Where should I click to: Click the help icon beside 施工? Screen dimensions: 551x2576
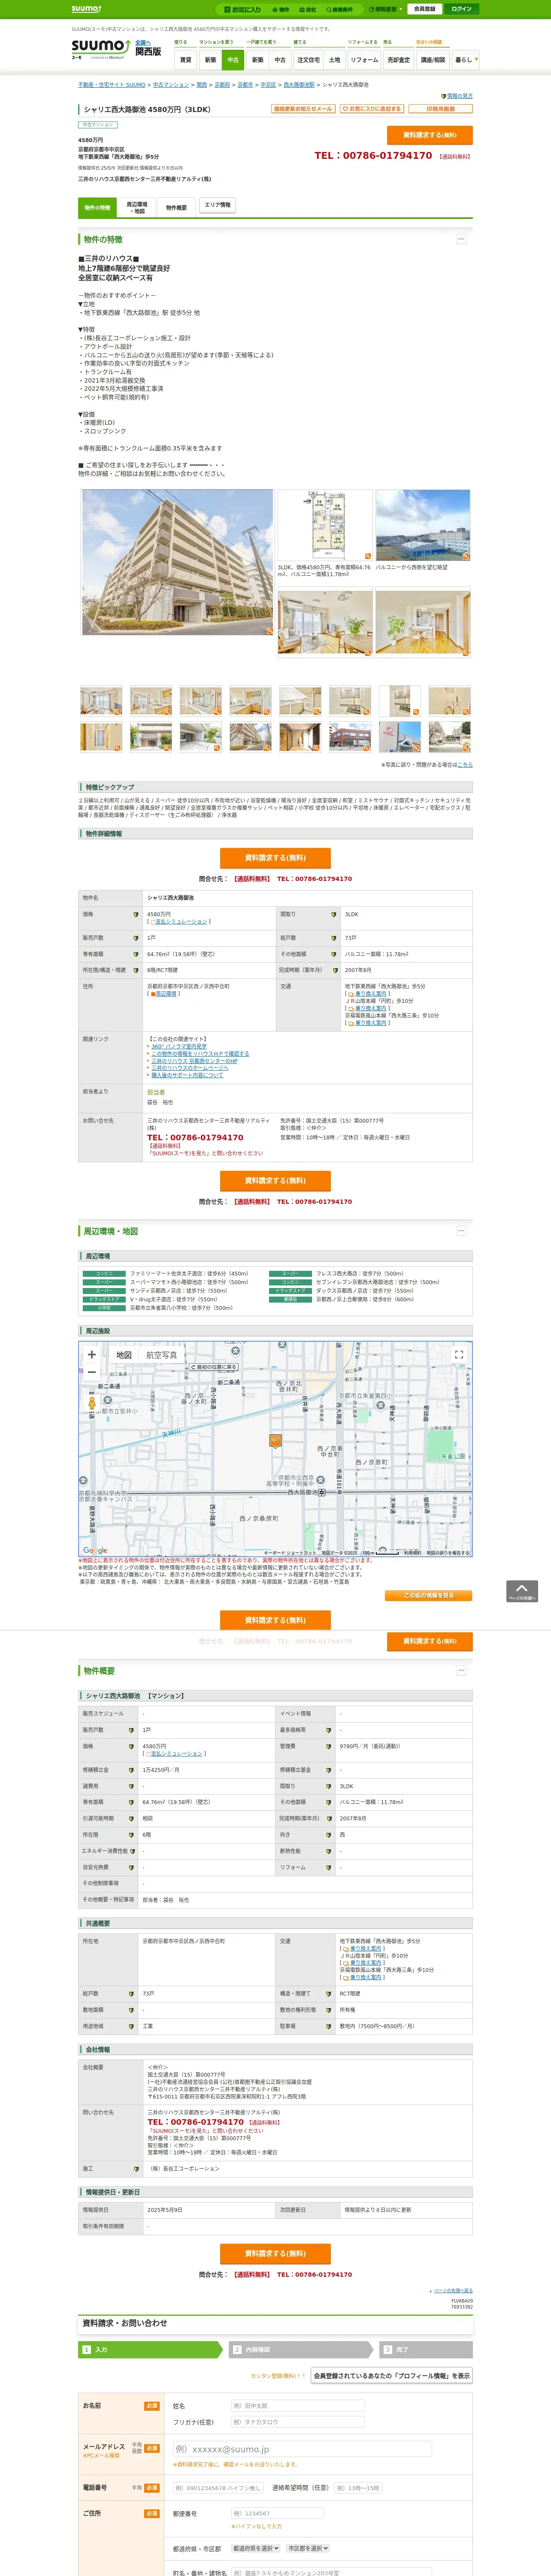[x=136, y=2169]
